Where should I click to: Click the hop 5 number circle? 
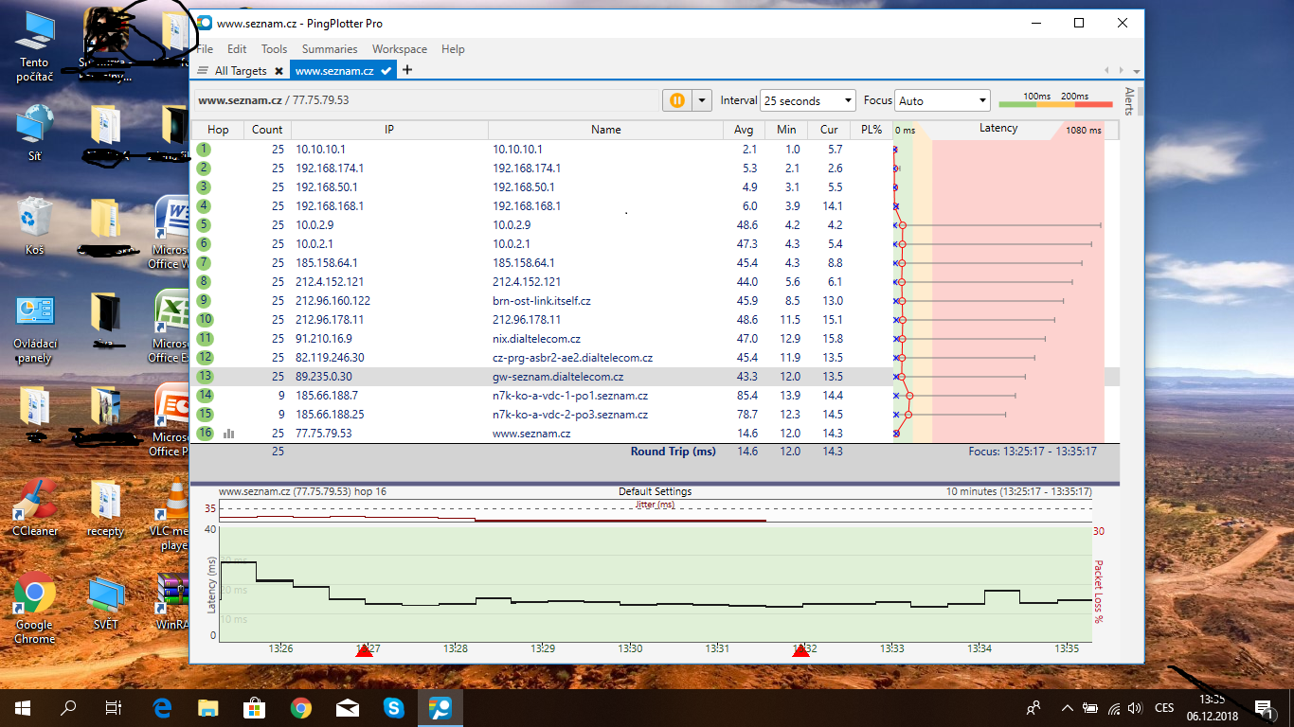pos(205,224)
